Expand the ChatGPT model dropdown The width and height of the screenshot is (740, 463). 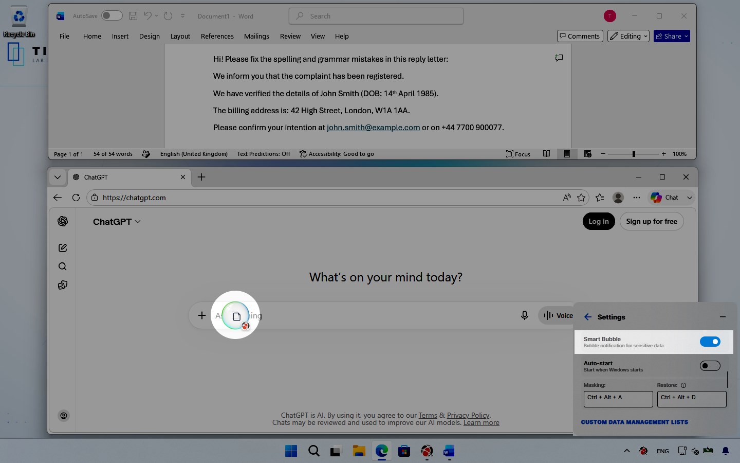pos(117,222)
